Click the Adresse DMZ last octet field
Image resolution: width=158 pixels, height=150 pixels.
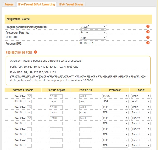click(x=94, y=43)
